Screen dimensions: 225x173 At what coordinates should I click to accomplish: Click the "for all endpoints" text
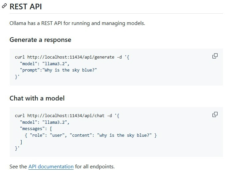[95, 167]
